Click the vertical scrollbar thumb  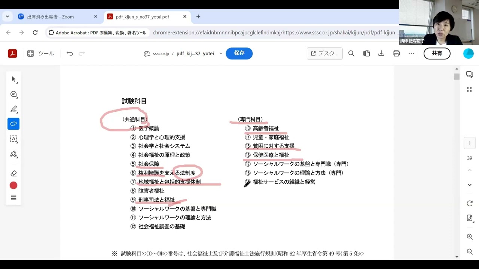click(x=457, y=76)
